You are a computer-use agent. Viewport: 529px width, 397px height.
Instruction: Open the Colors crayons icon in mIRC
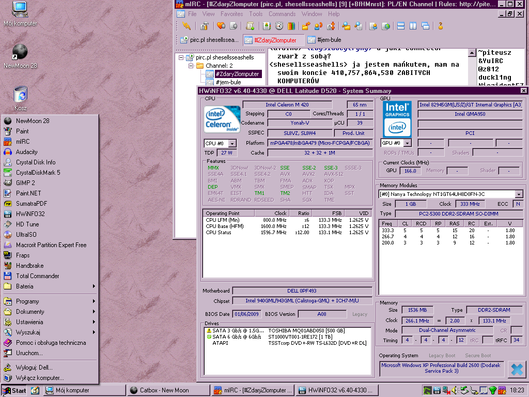click(x=291, y=26)
